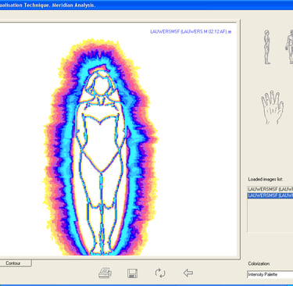The width and height of the screenshot is (293, 286).
Task: Select the side-view body figure icon
Action: 266,47
